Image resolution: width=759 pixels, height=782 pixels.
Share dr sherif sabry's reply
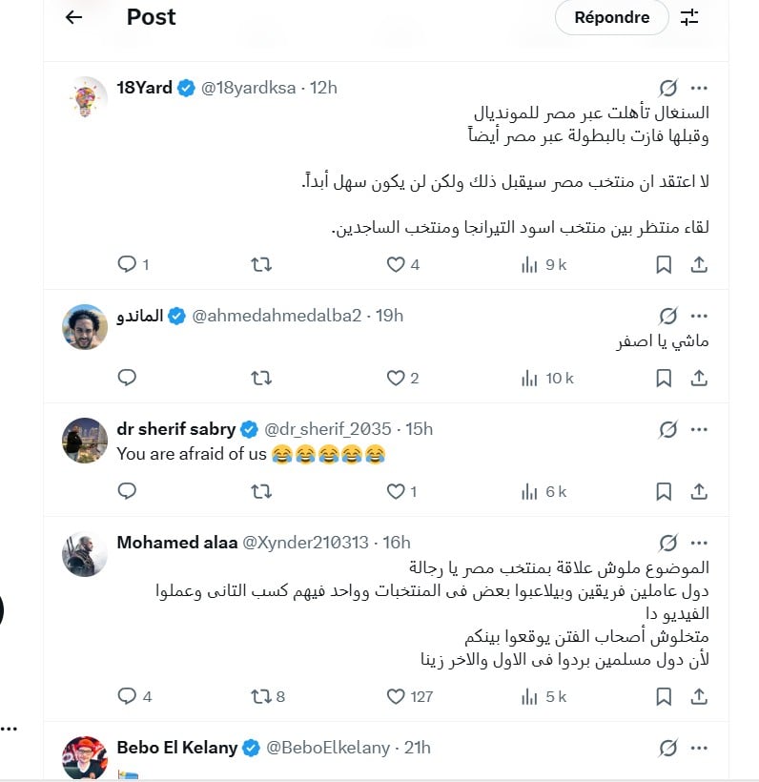(x=699, y=492)
